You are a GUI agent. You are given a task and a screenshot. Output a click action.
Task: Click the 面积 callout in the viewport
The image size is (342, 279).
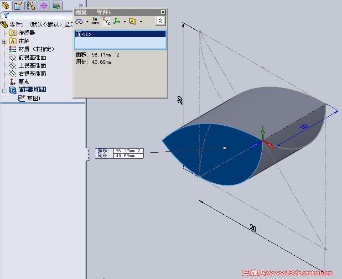[x=119, y=151]
